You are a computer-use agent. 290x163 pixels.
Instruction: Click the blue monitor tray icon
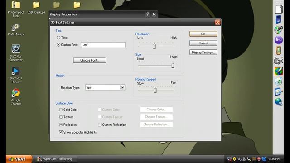264,159
